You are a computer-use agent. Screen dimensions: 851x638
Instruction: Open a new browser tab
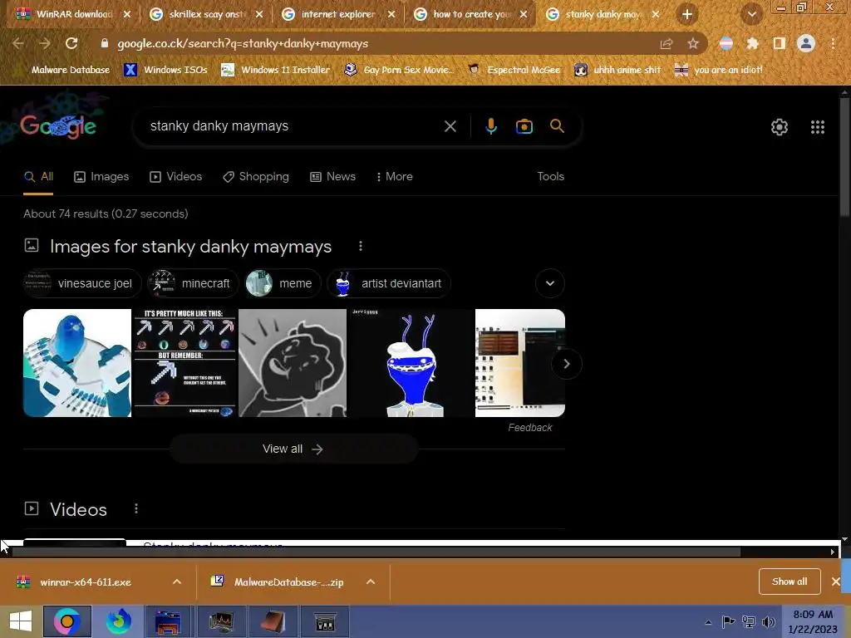687,14
